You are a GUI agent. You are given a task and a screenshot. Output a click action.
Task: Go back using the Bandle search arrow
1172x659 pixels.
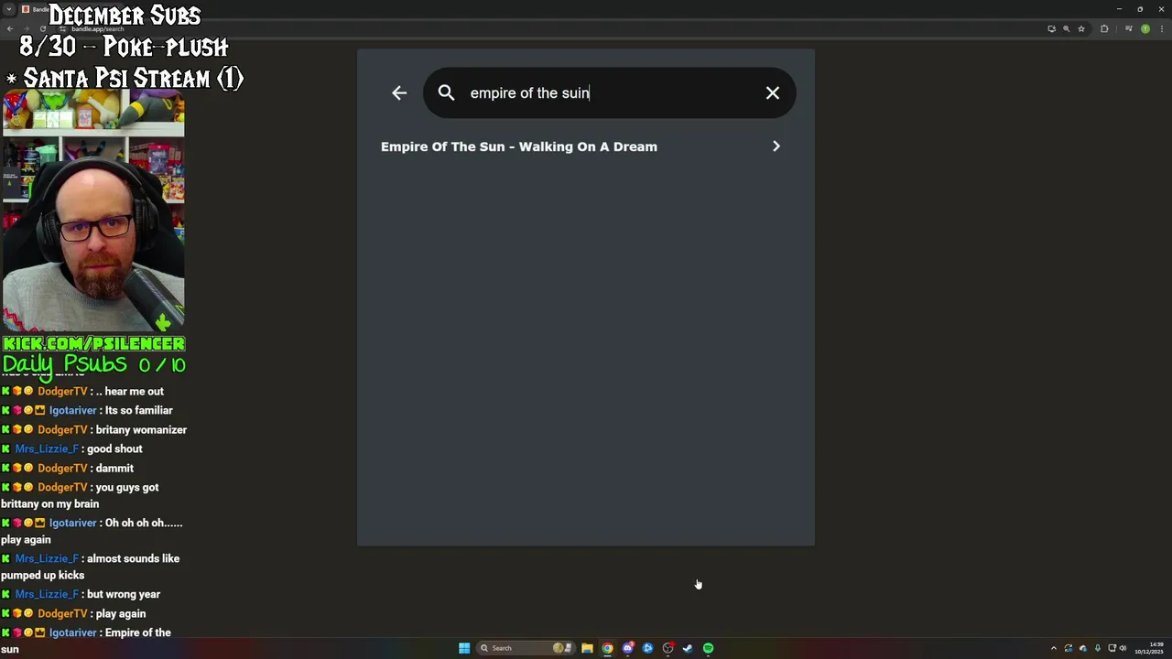(399, 92)
